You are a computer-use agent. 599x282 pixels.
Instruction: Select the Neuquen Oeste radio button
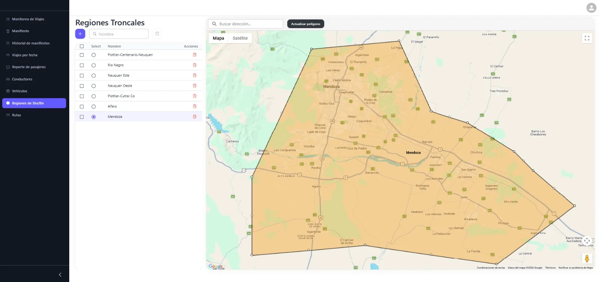pos(94,86)
